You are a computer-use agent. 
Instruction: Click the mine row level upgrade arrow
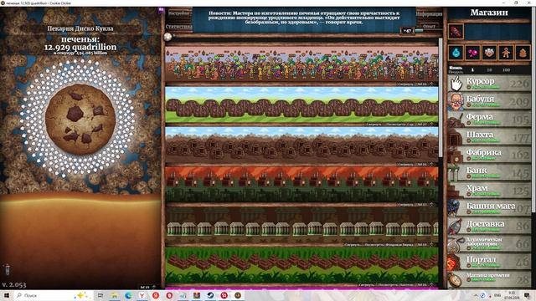point(432,165)
